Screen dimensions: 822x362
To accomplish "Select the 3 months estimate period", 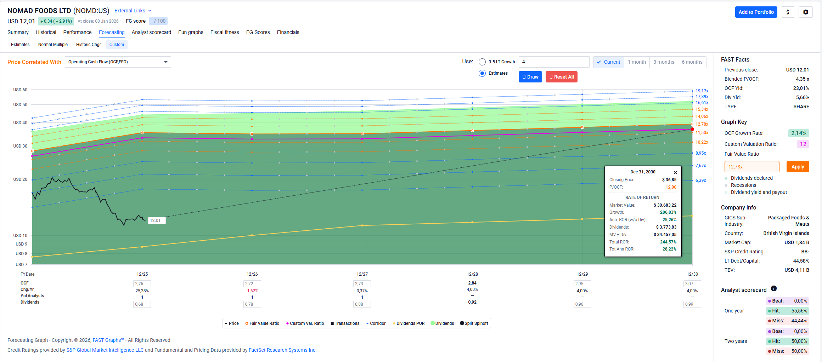I will click(663, 62).
